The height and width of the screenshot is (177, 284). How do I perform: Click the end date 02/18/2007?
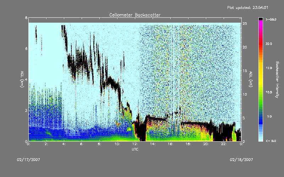tap(241, 160)
